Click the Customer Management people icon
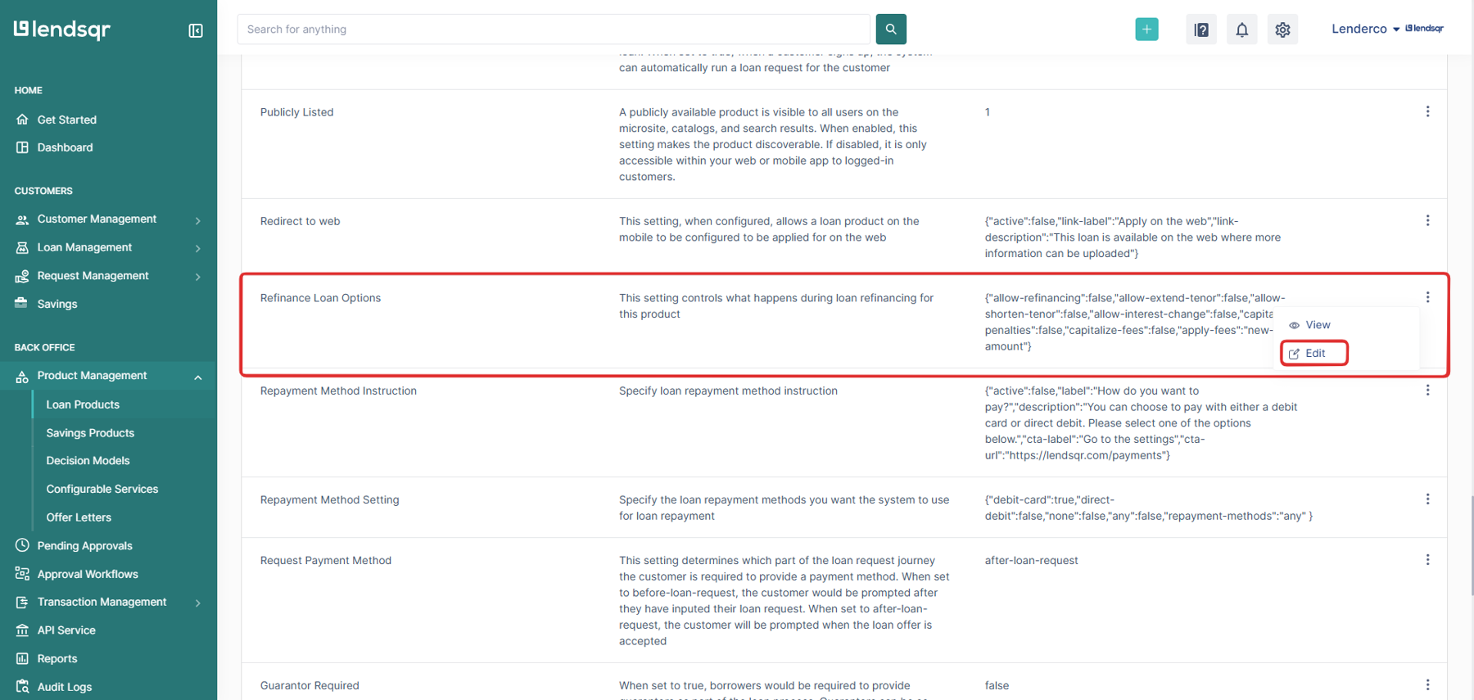This screenshot has width=1474, height=700. point(22,219)
